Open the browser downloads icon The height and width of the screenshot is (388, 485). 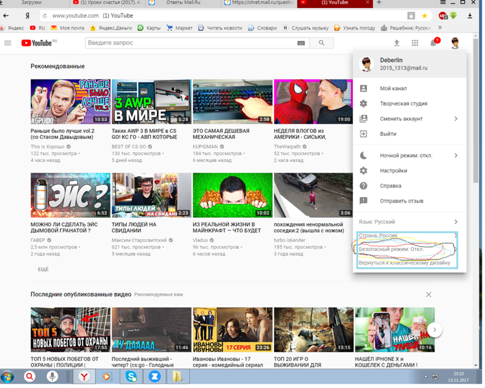469,16
